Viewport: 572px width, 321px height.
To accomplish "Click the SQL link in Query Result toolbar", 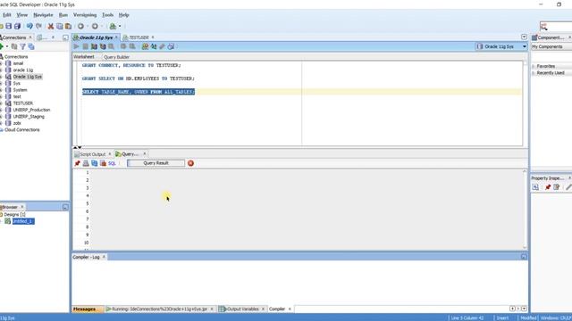I will click(x=112, y=163).
